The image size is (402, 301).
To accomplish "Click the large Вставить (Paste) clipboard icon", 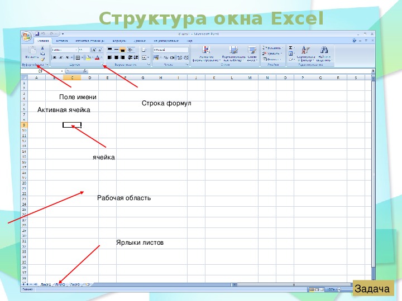I will [x=32, y=50].
